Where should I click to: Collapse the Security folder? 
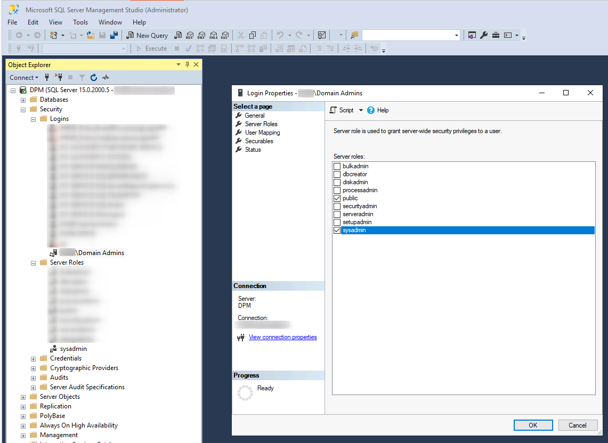tap(23, 110)
